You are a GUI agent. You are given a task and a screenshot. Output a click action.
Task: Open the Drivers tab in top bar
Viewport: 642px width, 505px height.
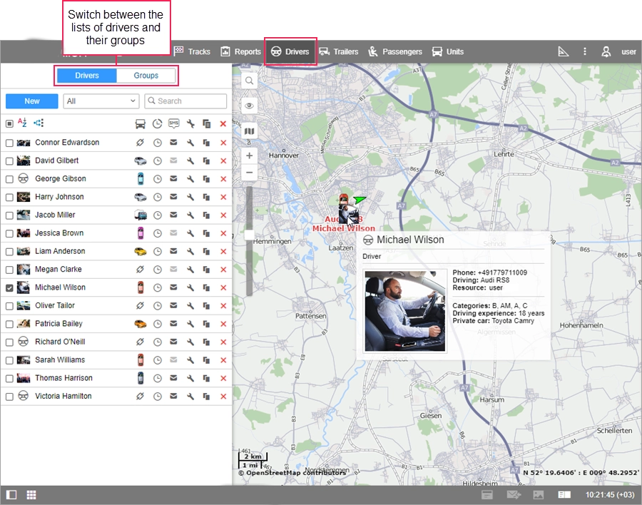(290, 51)
